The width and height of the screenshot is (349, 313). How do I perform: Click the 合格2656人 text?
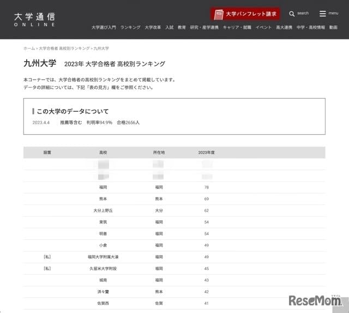pos(128,123)
